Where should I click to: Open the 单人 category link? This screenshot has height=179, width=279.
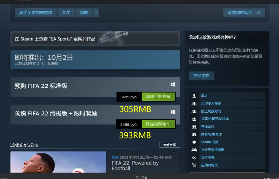pos(204,96)
